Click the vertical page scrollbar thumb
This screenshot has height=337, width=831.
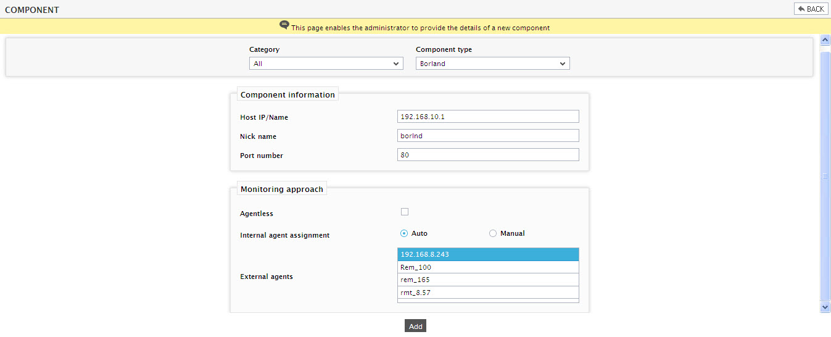click(825, 176)
